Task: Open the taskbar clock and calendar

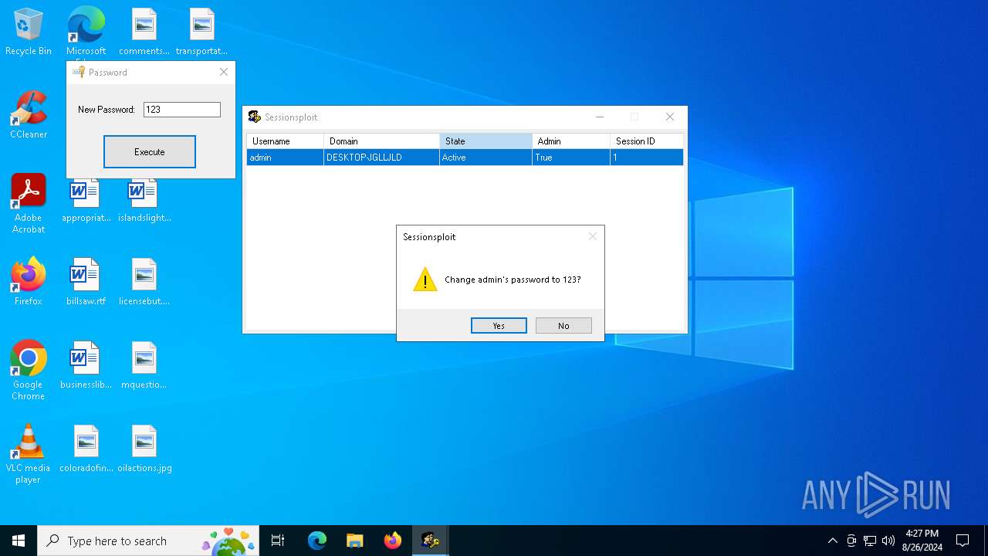Action: 922,541
